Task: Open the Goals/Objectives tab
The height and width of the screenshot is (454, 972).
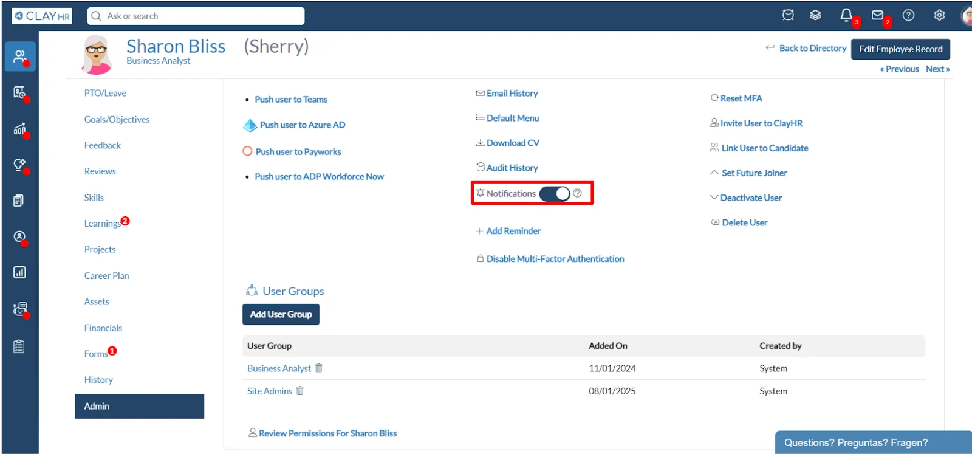Action: tap(117, 119)
